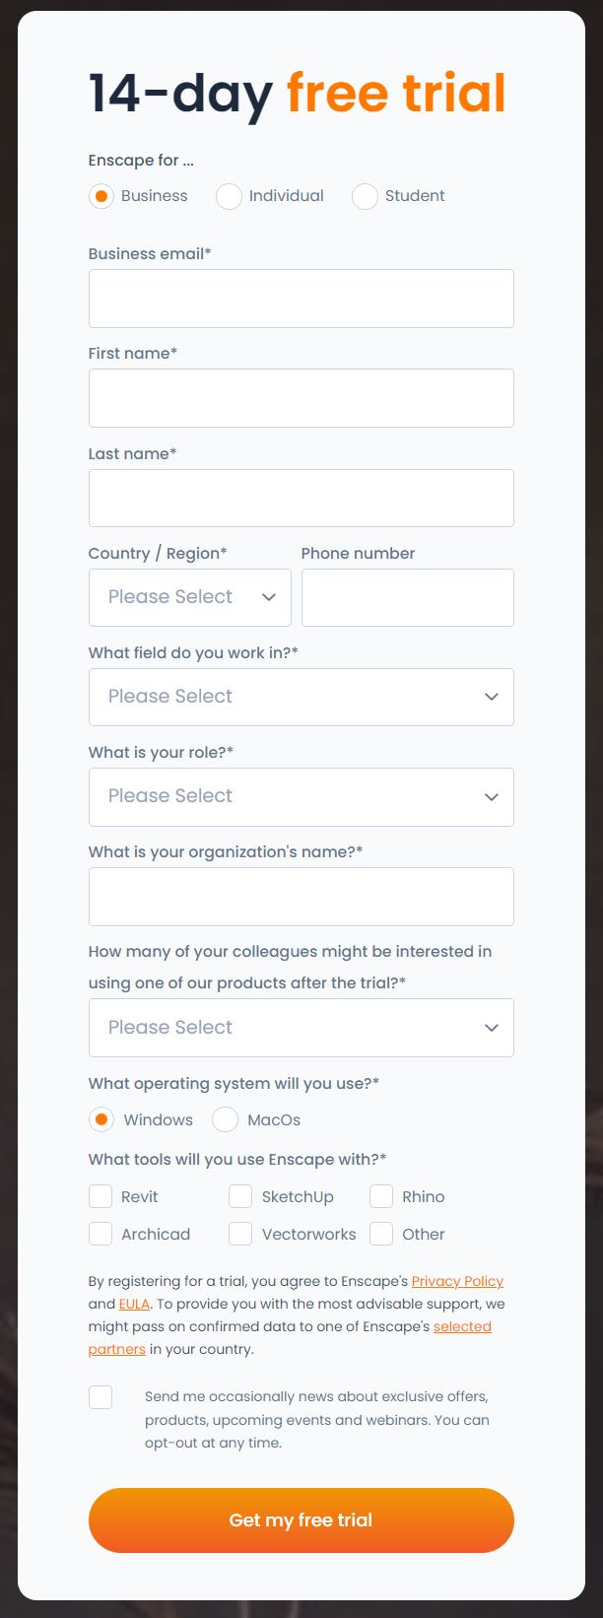The width and height of the screenshot is (603, 1618).
Task: Tick the SketchUp checkbox
Action: click(x=240, y=1196)
